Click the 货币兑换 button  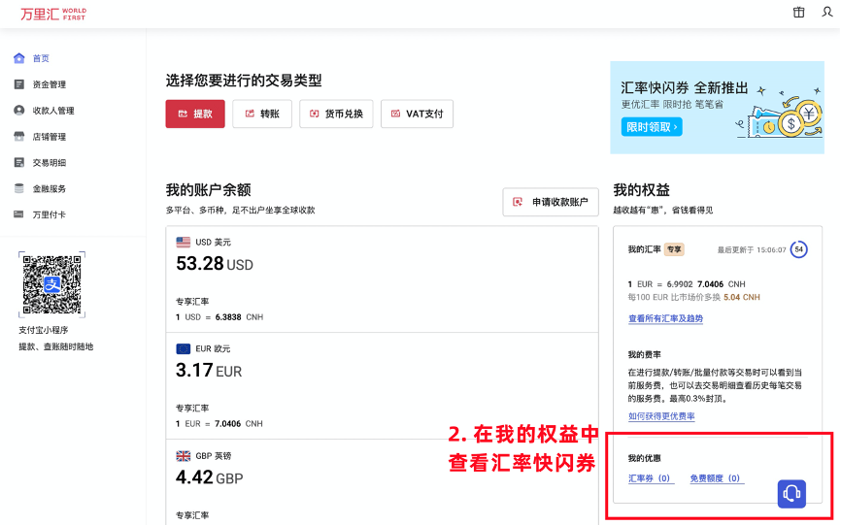(336, 114)
